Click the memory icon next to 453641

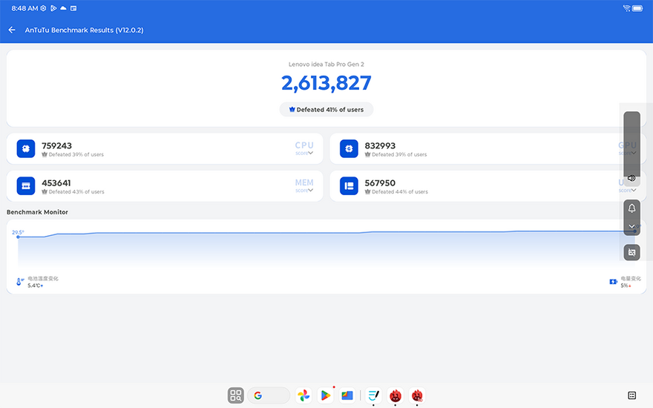click(x=26, y=185)
